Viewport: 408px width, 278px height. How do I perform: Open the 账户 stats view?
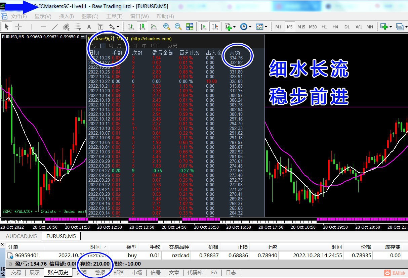click(x=156, y=46)
